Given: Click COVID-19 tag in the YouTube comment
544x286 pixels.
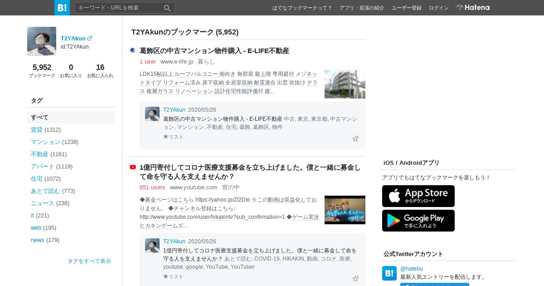Looking at the screenshot, I should 267,259.
